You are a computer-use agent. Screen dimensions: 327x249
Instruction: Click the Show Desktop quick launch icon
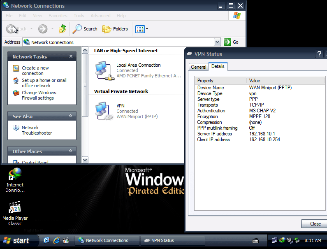point(46,240)
